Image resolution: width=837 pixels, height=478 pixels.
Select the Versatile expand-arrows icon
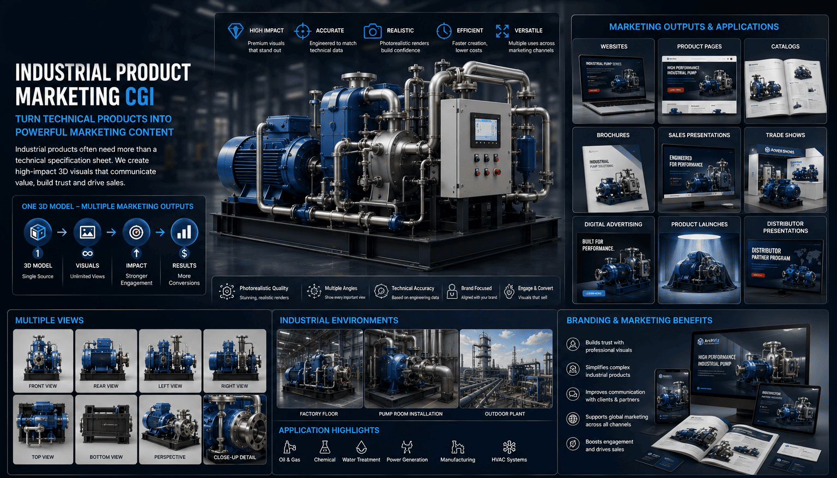(502, 31)
